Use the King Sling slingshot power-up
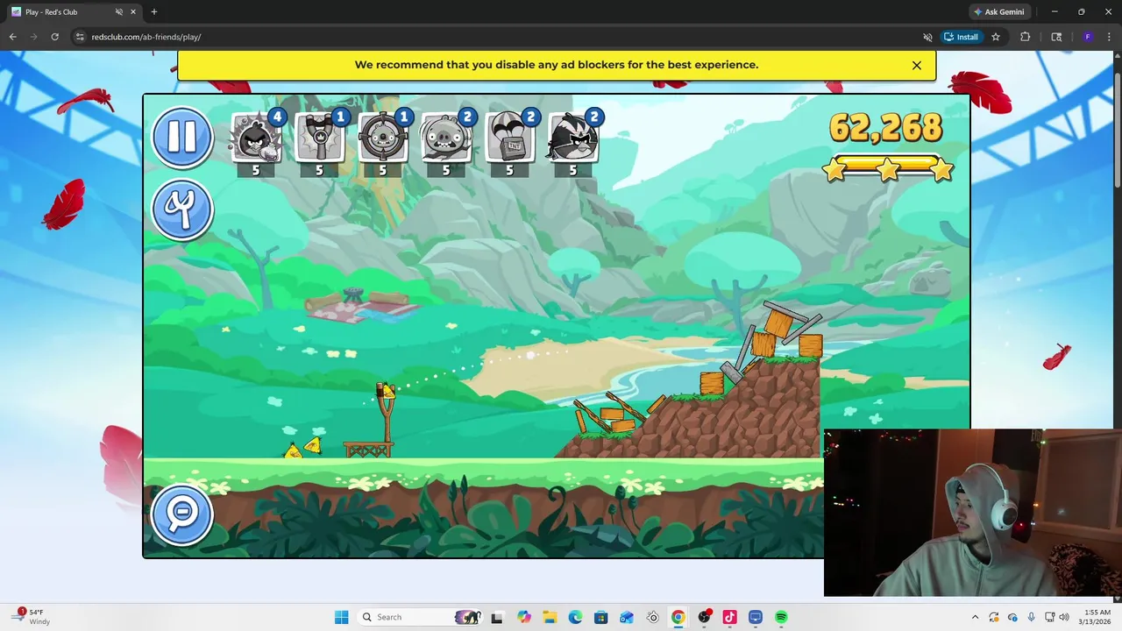Image resolution: width=1122 pixels, height=631 pixels. point(319,144)
